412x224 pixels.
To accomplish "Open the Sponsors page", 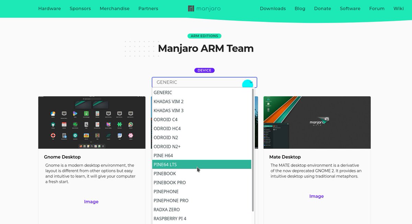I will click(x=80, y=9).
